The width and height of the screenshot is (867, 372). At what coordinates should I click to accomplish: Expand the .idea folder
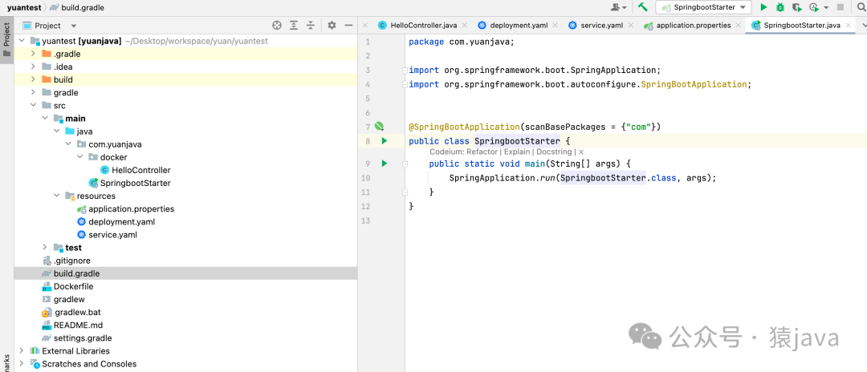pyautogui.click(x=33, y=67)
